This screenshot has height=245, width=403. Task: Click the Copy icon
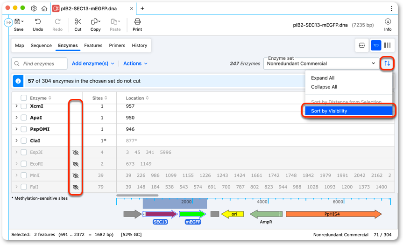click(x=94, y=21)
